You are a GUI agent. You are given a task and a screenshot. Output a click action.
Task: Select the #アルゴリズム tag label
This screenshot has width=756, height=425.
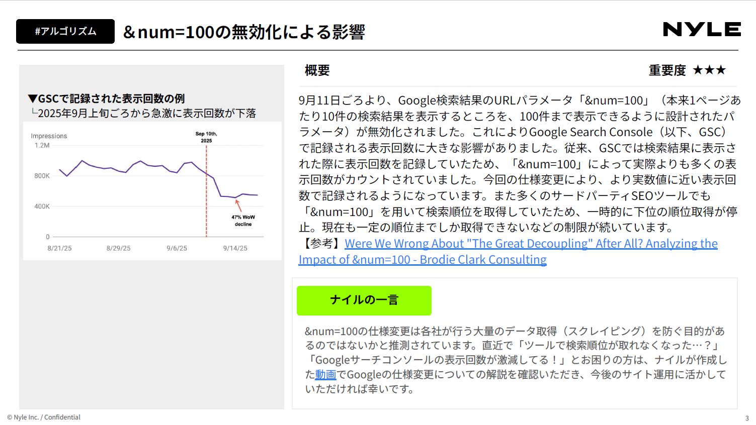(x=65, y=32)
